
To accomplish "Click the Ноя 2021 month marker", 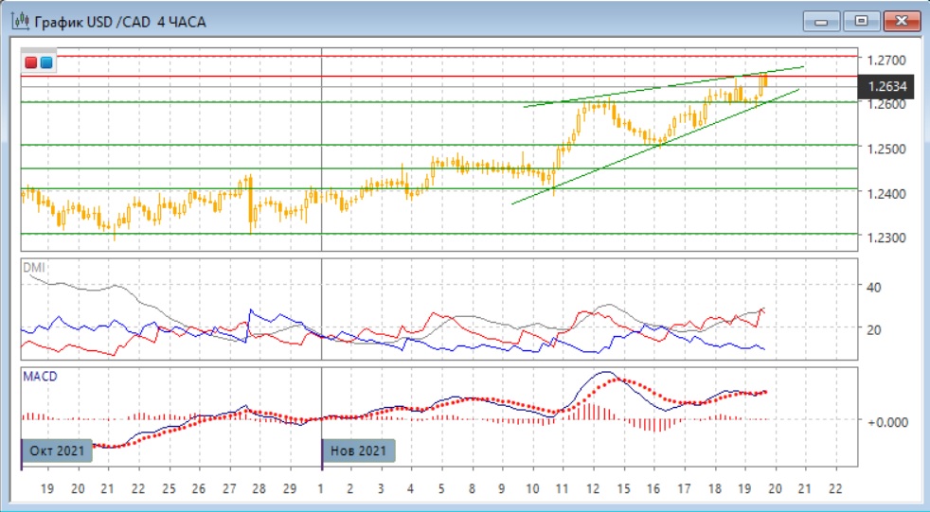I will [358, 450].
